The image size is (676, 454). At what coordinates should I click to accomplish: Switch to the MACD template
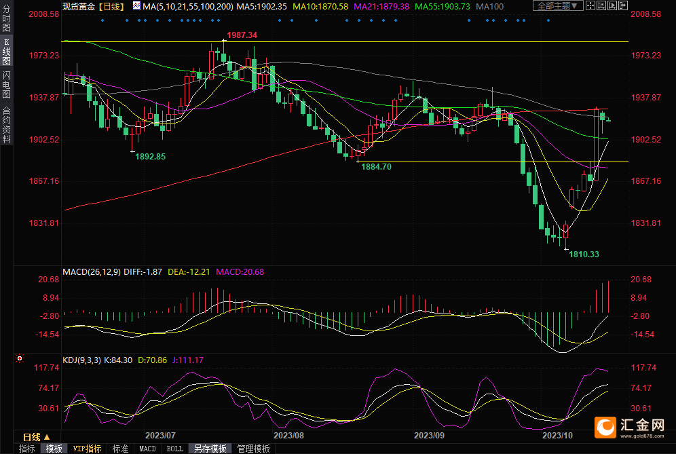click(147, 449)
